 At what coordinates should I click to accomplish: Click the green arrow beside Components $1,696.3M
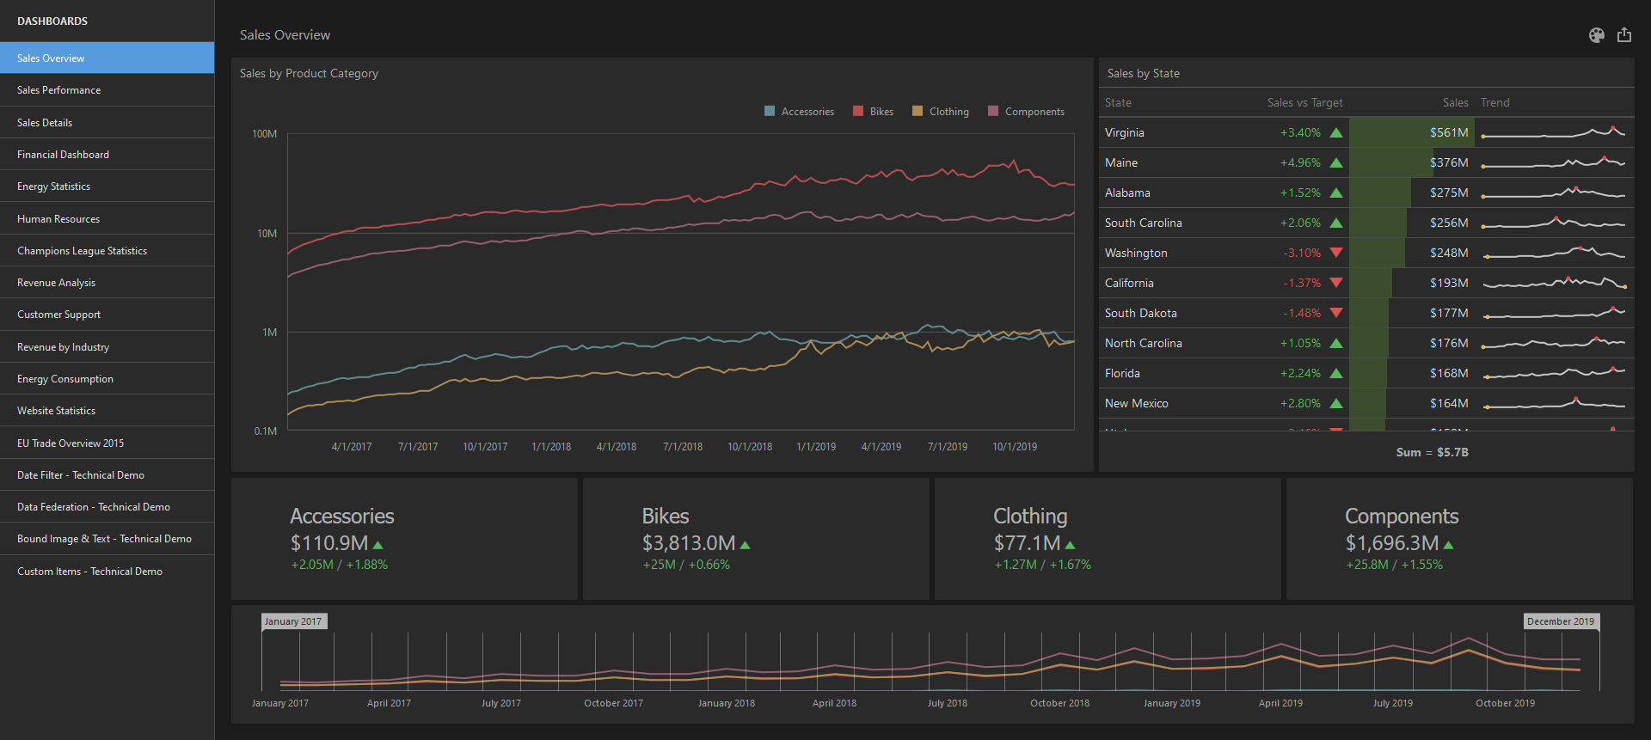[x=1448, y=545]
